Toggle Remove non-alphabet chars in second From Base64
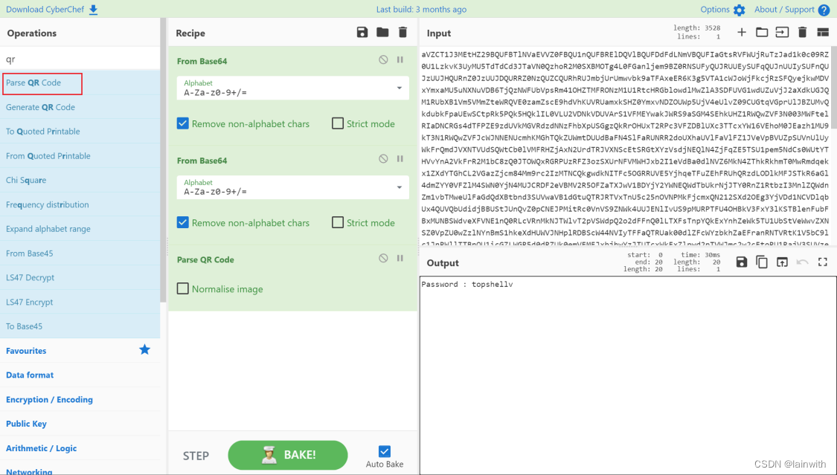 (182, 223)
